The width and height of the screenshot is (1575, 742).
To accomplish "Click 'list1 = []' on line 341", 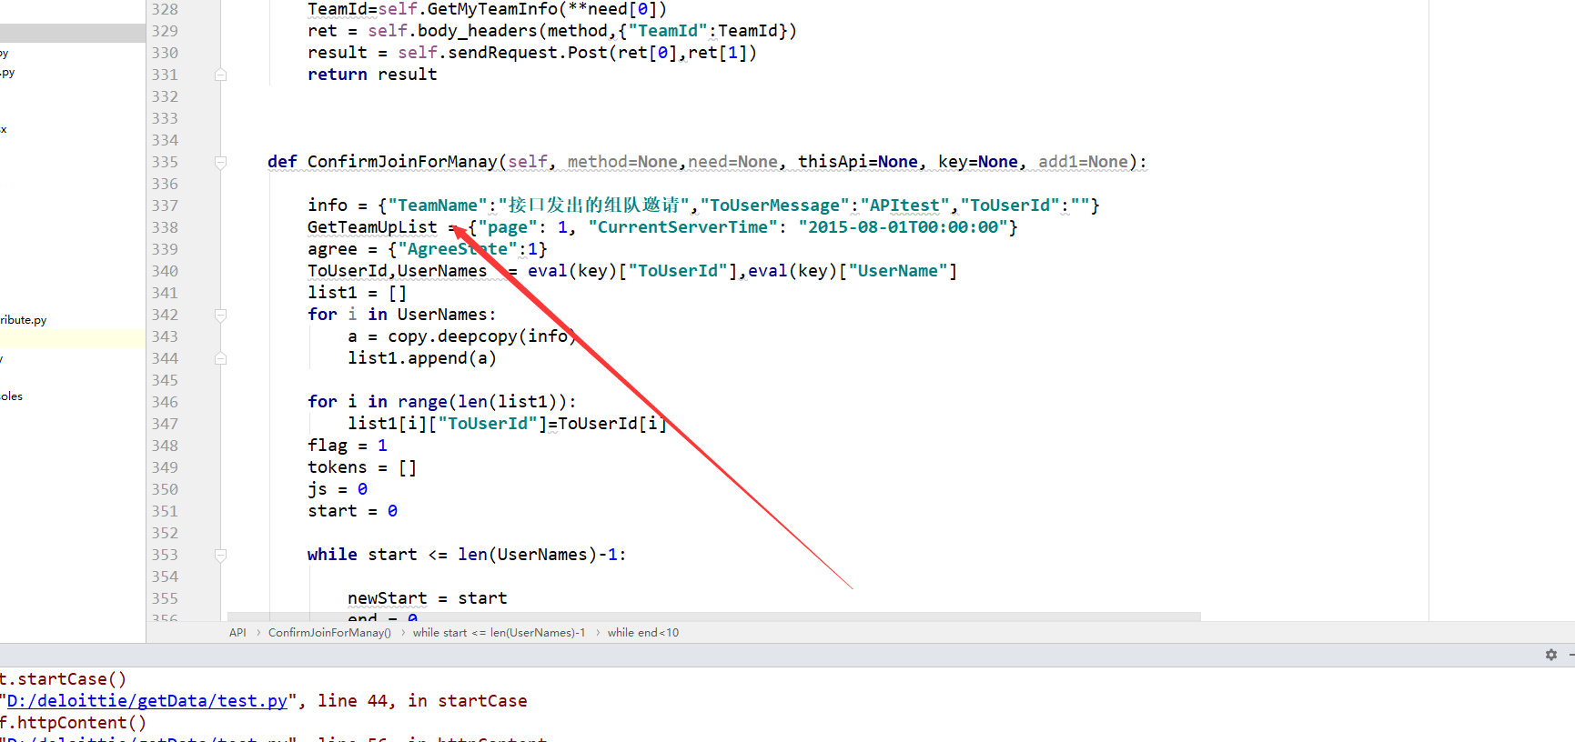I will [x=358, y=293].
